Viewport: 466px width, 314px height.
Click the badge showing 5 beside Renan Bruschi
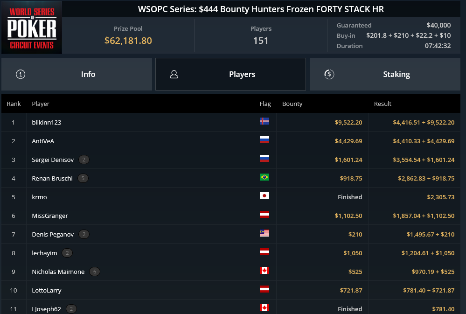[83, 178]
